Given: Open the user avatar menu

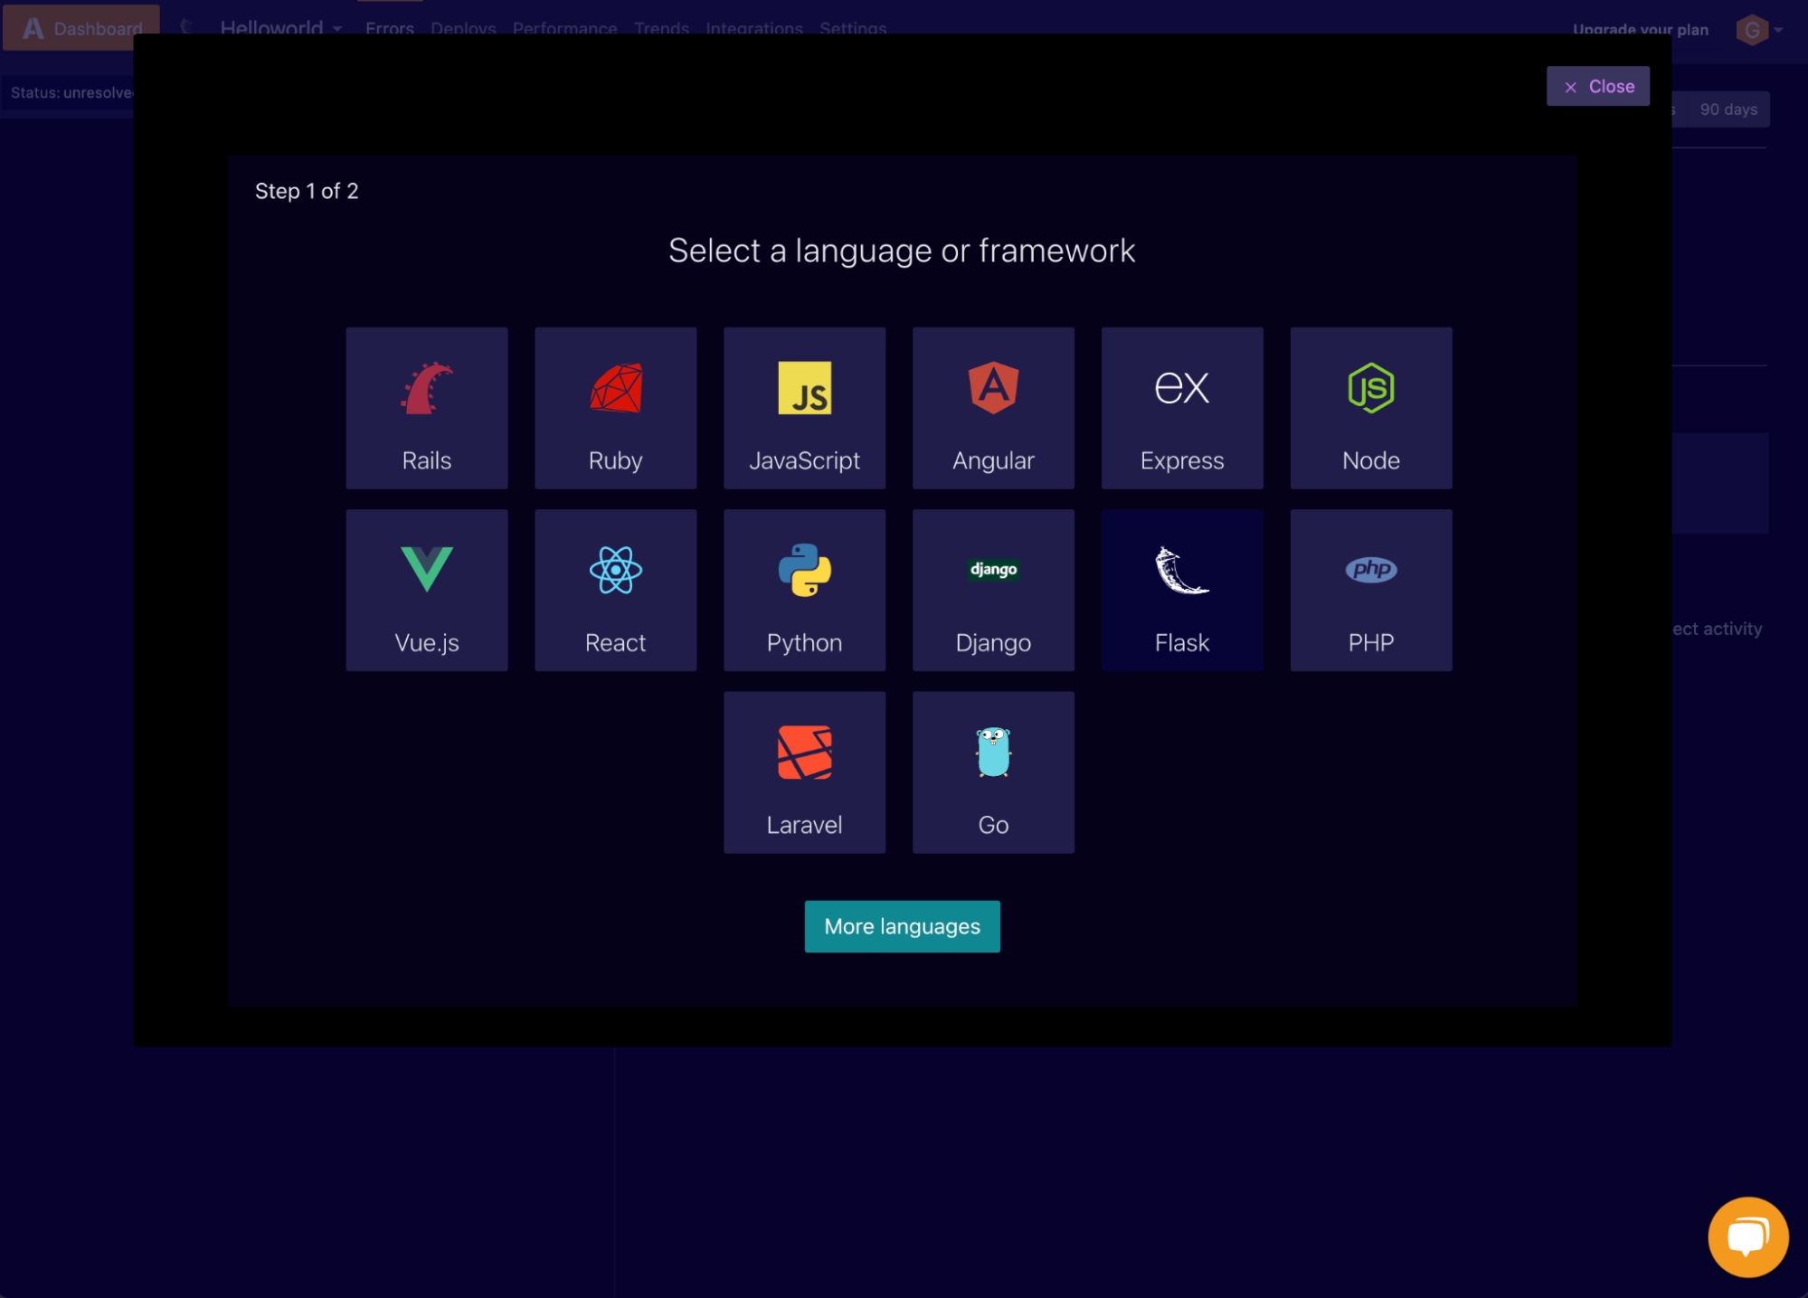Looking at the screenshot, I should tap(1758, 30).
